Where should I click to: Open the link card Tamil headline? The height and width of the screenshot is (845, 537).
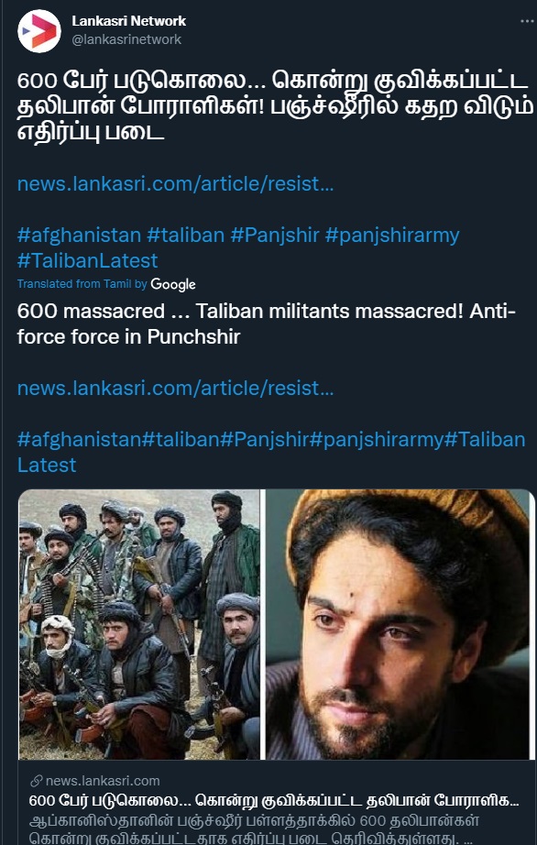click(274, 800)
